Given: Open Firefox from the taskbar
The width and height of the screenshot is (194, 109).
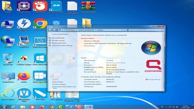Looking at the screenshot, I should point(42,107).
